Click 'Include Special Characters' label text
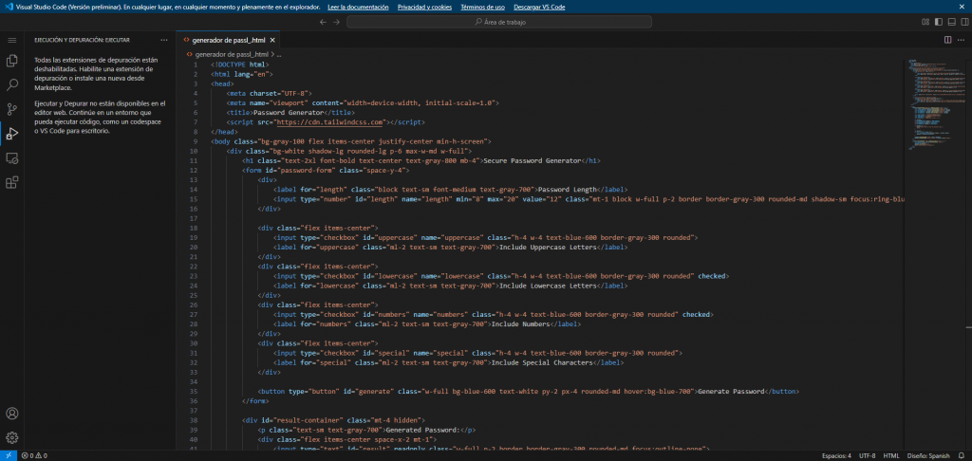 542,362
